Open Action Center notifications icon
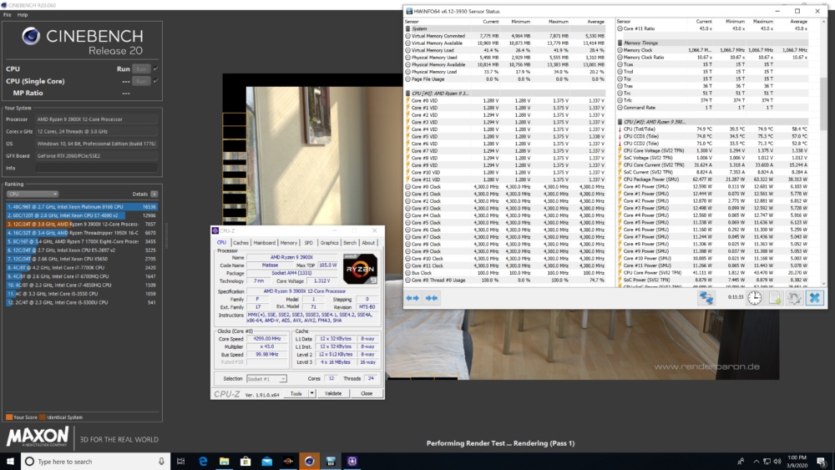This screenshot has height=470, width=835. tap(822, 462)
